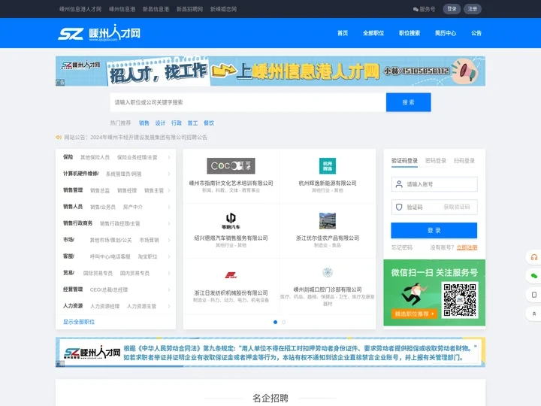
Task: Expand the 计算机硬件维修 category arrow
Action: coord(169,174)
